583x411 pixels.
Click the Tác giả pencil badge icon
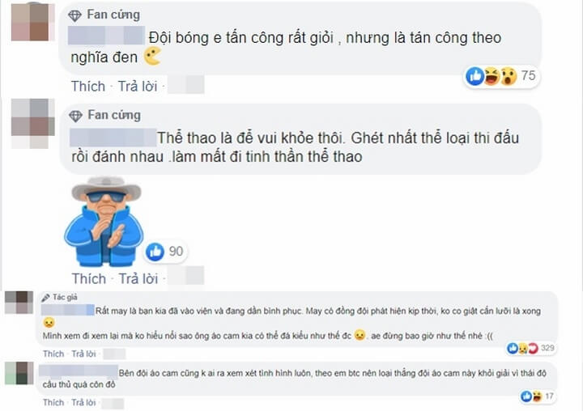point(45,297)
